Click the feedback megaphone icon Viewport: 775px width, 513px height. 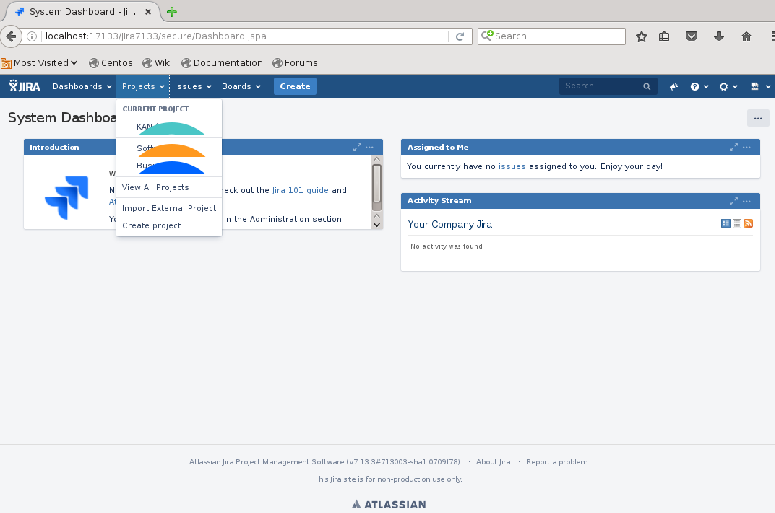673,87
